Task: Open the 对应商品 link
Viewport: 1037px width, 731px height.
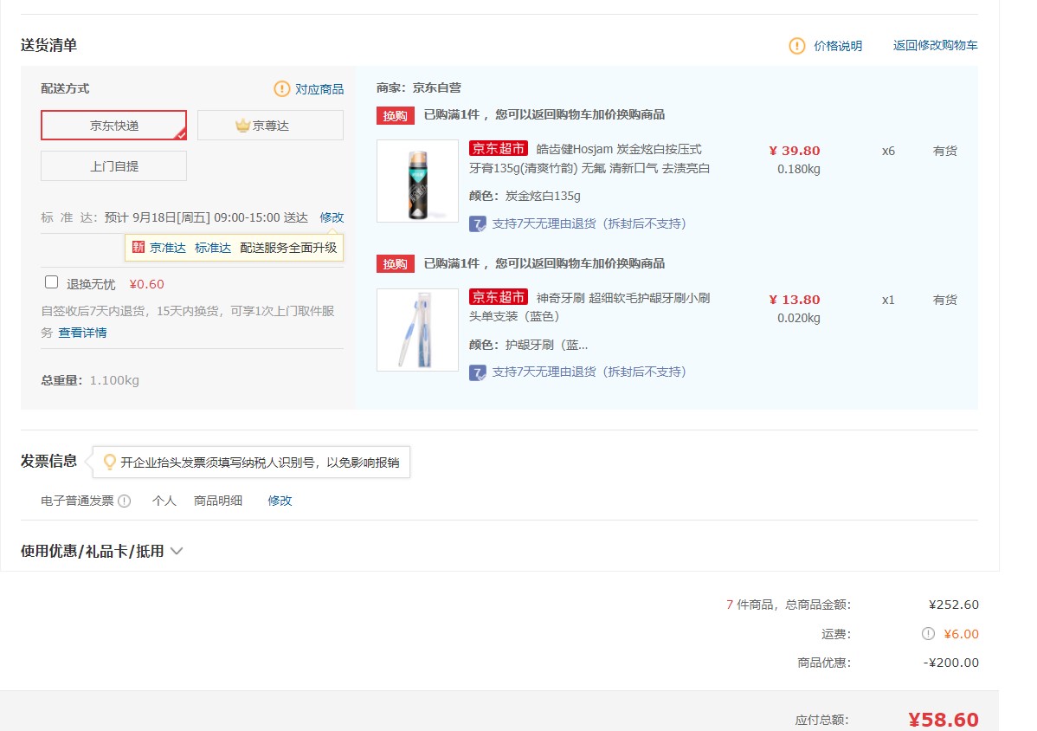Action: point(319,89)
